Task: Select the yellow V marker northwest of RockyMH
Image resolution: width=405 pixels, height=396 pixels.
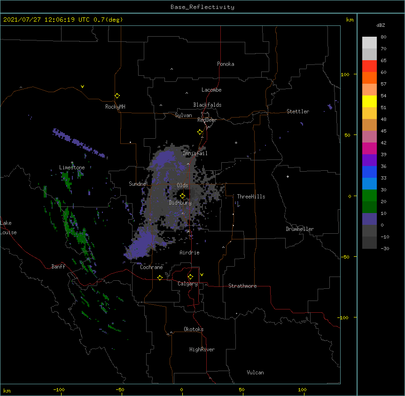Action: point(82,87)
